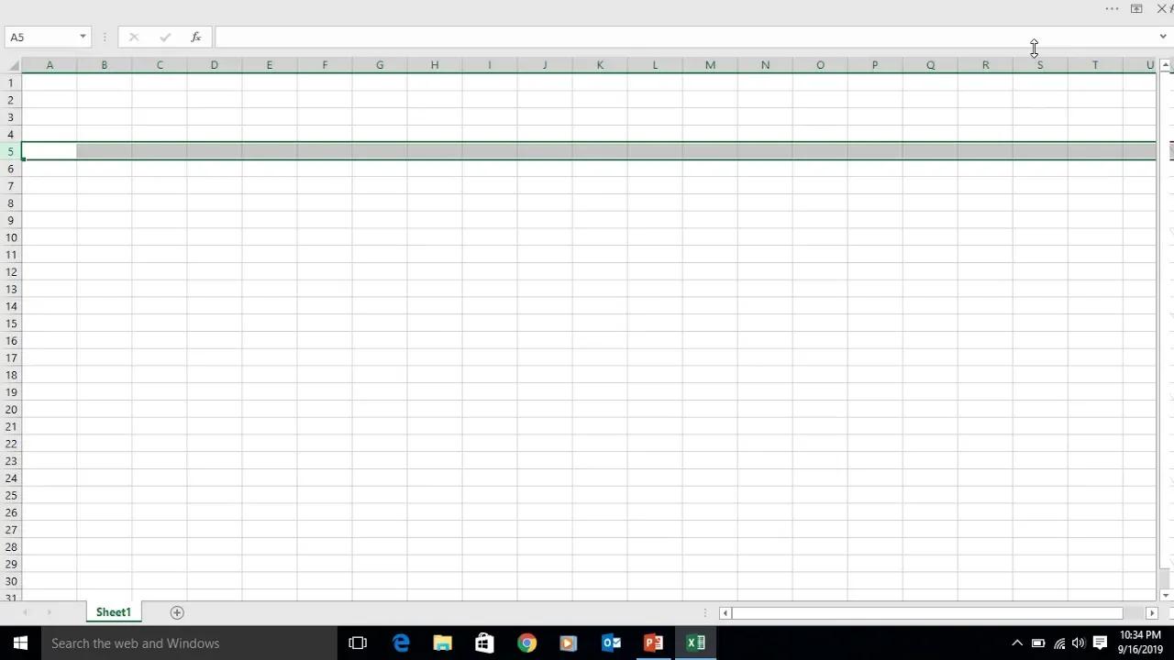Expand the formula bar with its chevron
Screen dimensions: 1174x660
[x=1163, y=37]
